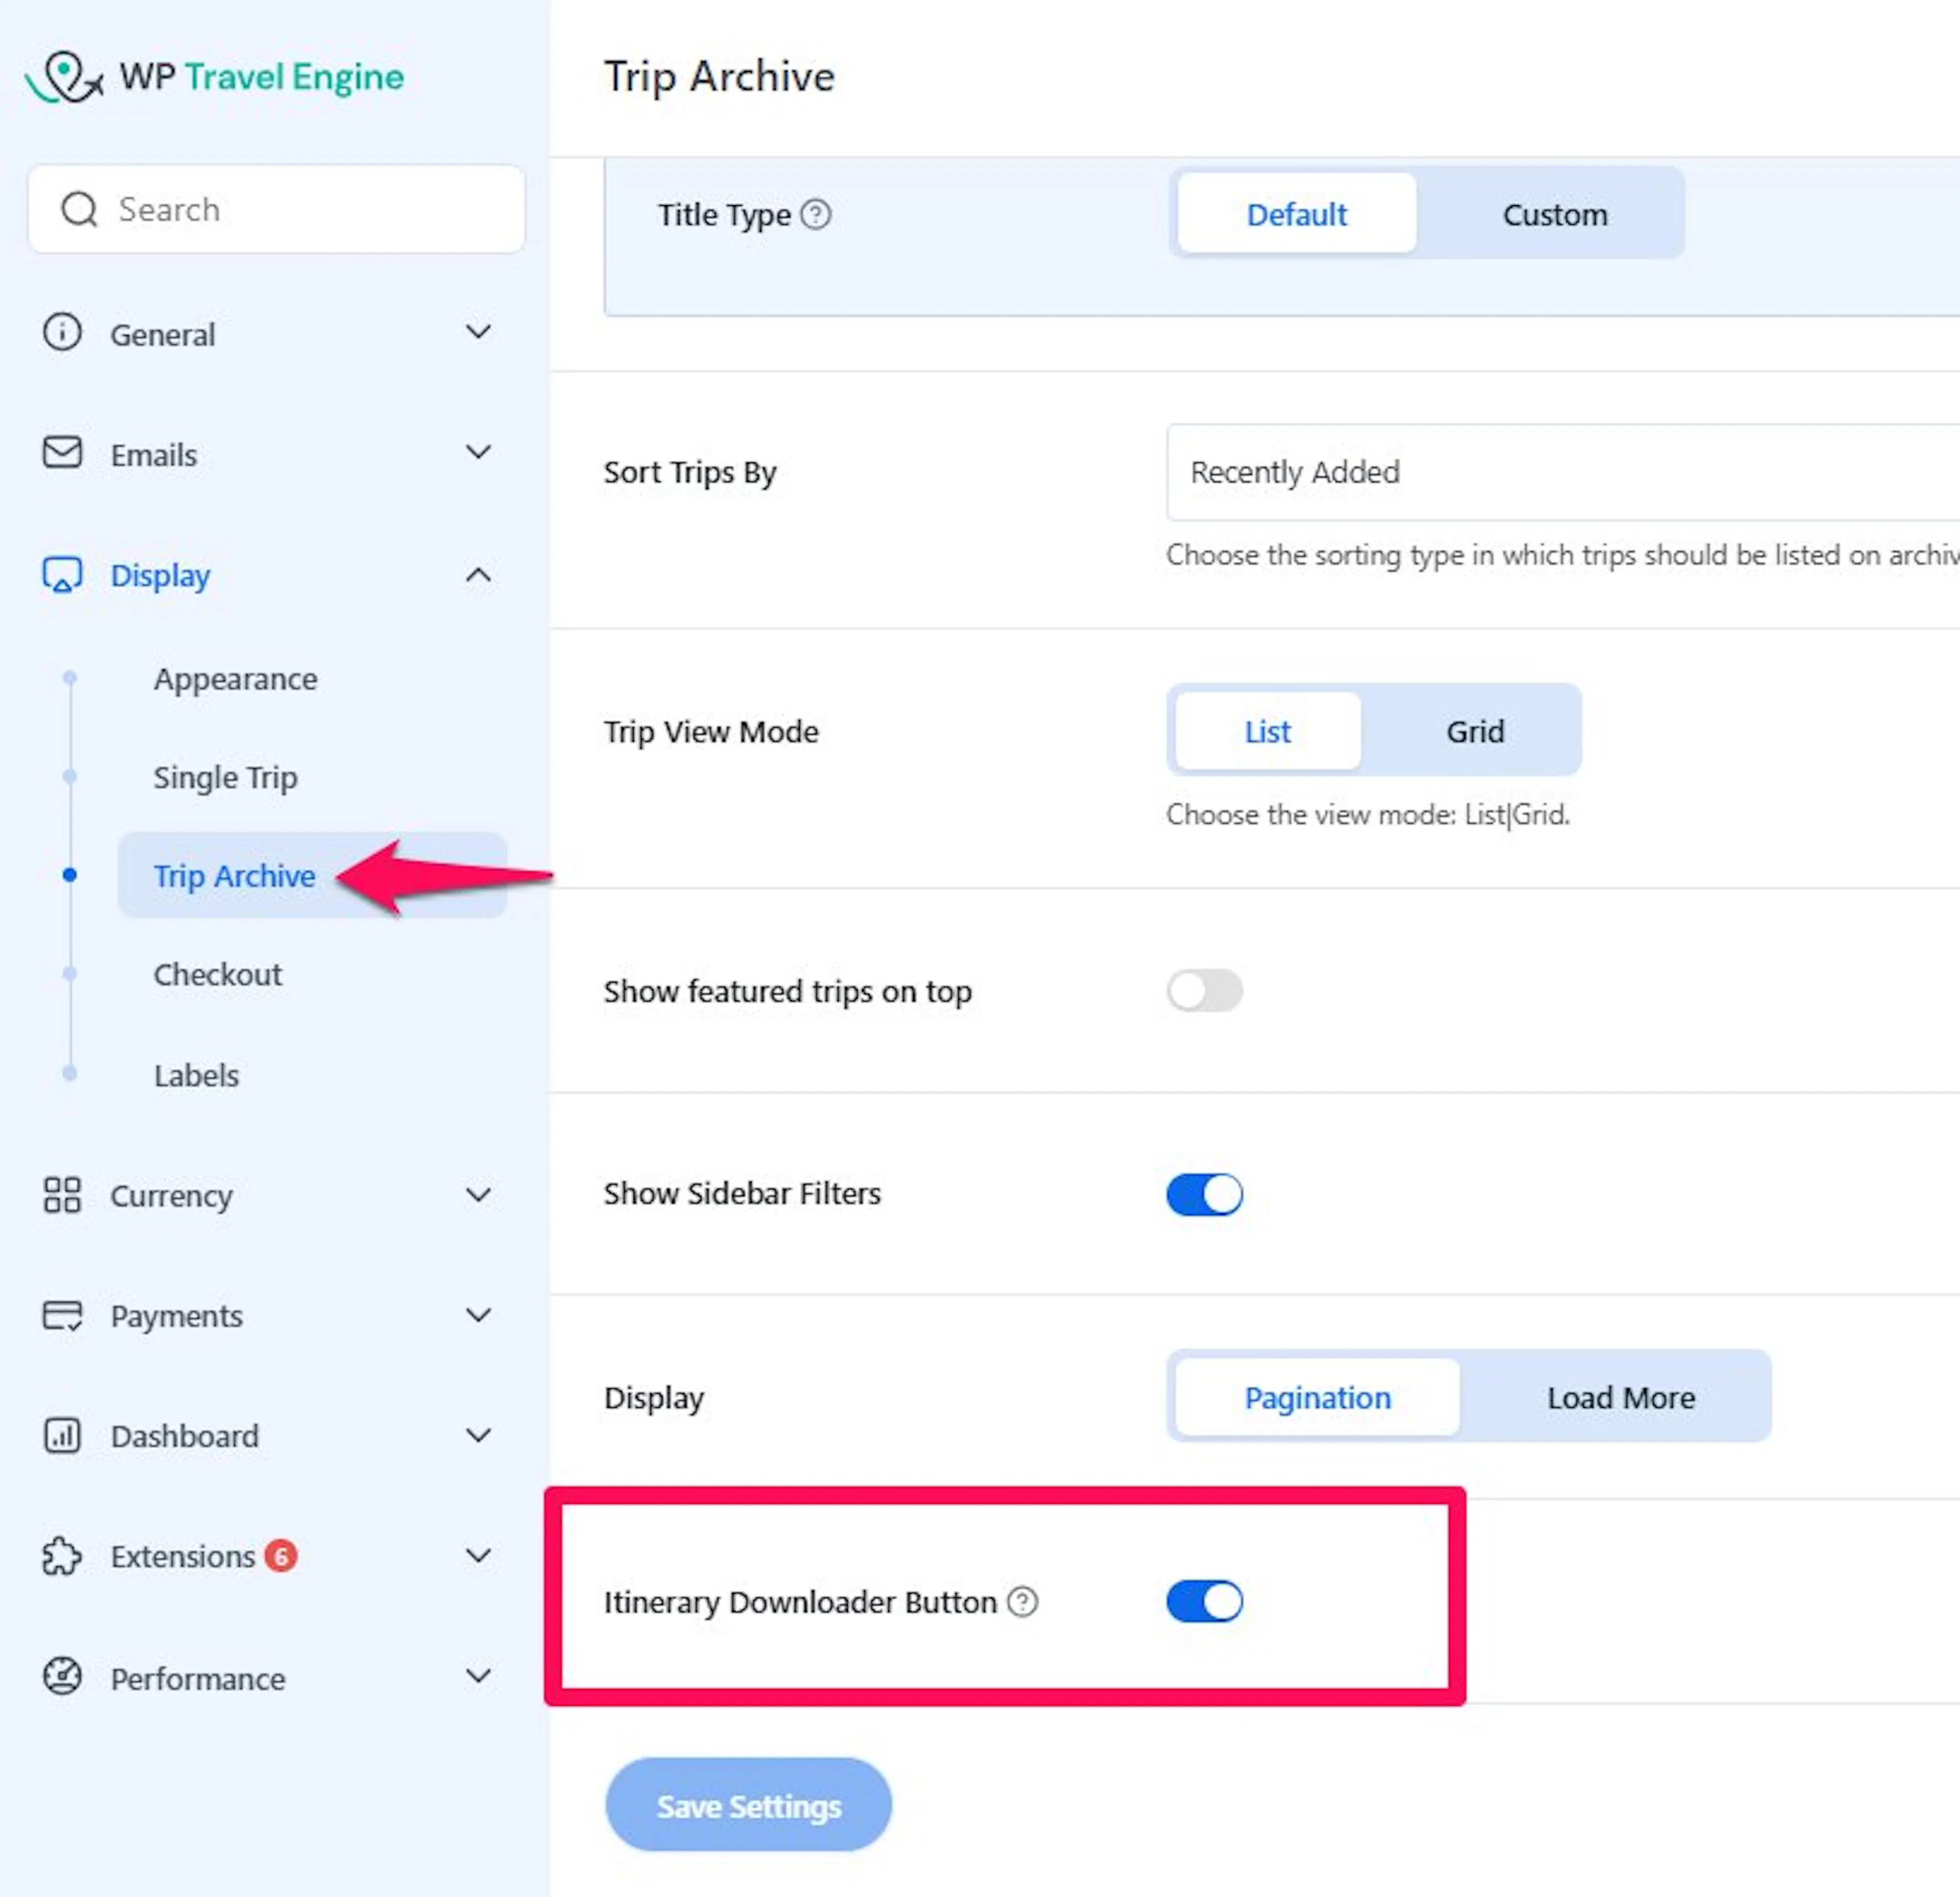The height and width of the screenshot is (1897, 1960).
Task: Click the Currency grid icon
Action: click(62, 1194)
